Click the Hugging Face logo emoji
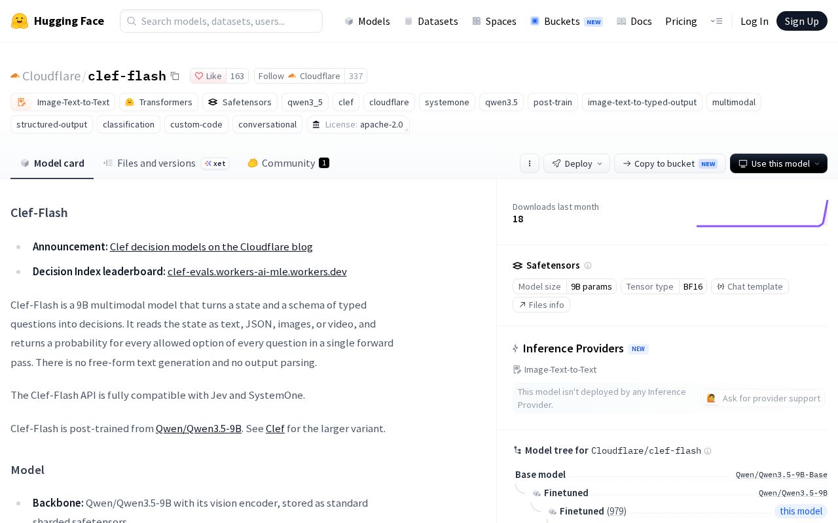This screenshot has height=523, width=838. click(x=20, y=21)
